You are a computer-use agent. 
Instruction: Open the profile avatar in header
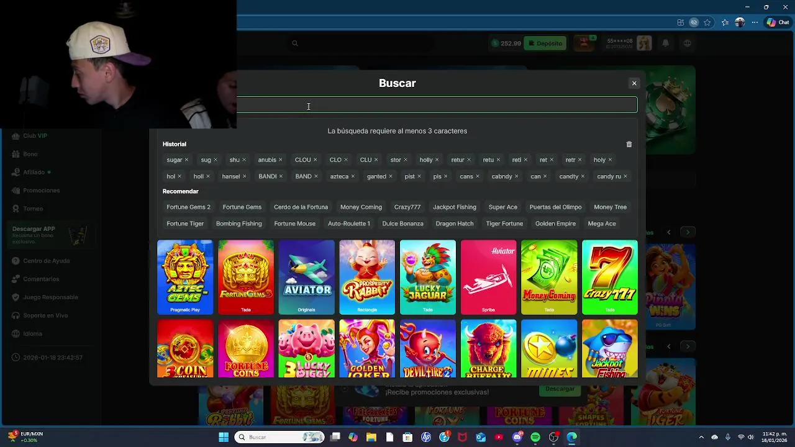[x=644, y=43]
